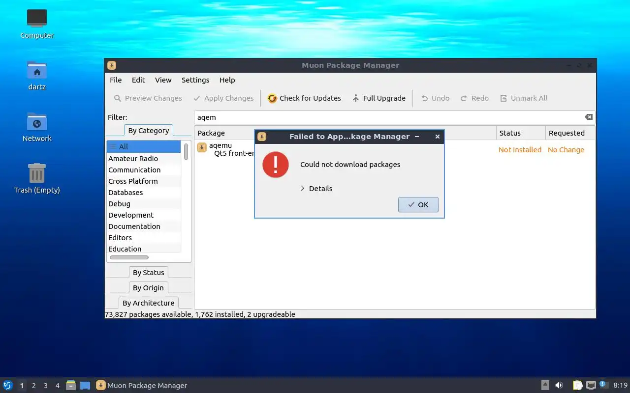Click Apply Changes in the toolbar
630x393 pixels.
[x=223, y=98]
